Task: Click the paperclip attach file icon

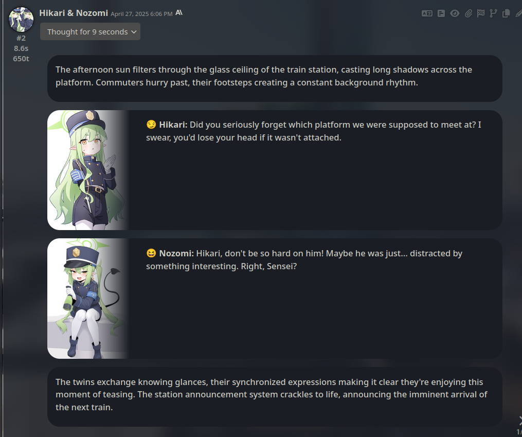Action: tap(469, 13)
